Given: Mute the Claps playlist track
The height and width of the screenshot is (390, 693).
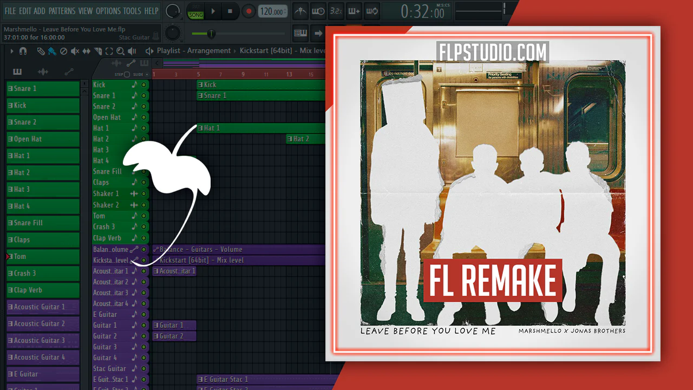Looking at the screenshot, I should click(143, 183).
